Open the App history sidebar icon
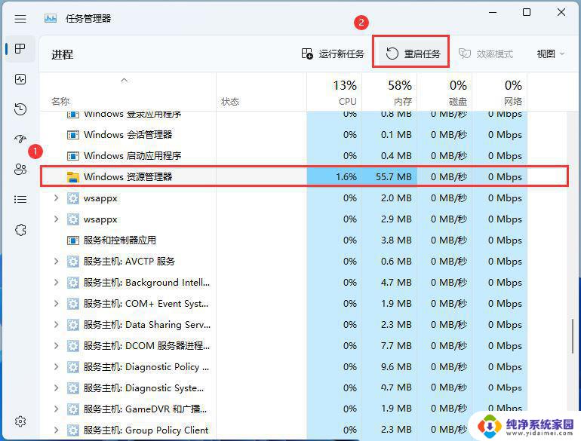Viewport: 581px width, 441px height. tap(20, 109)
